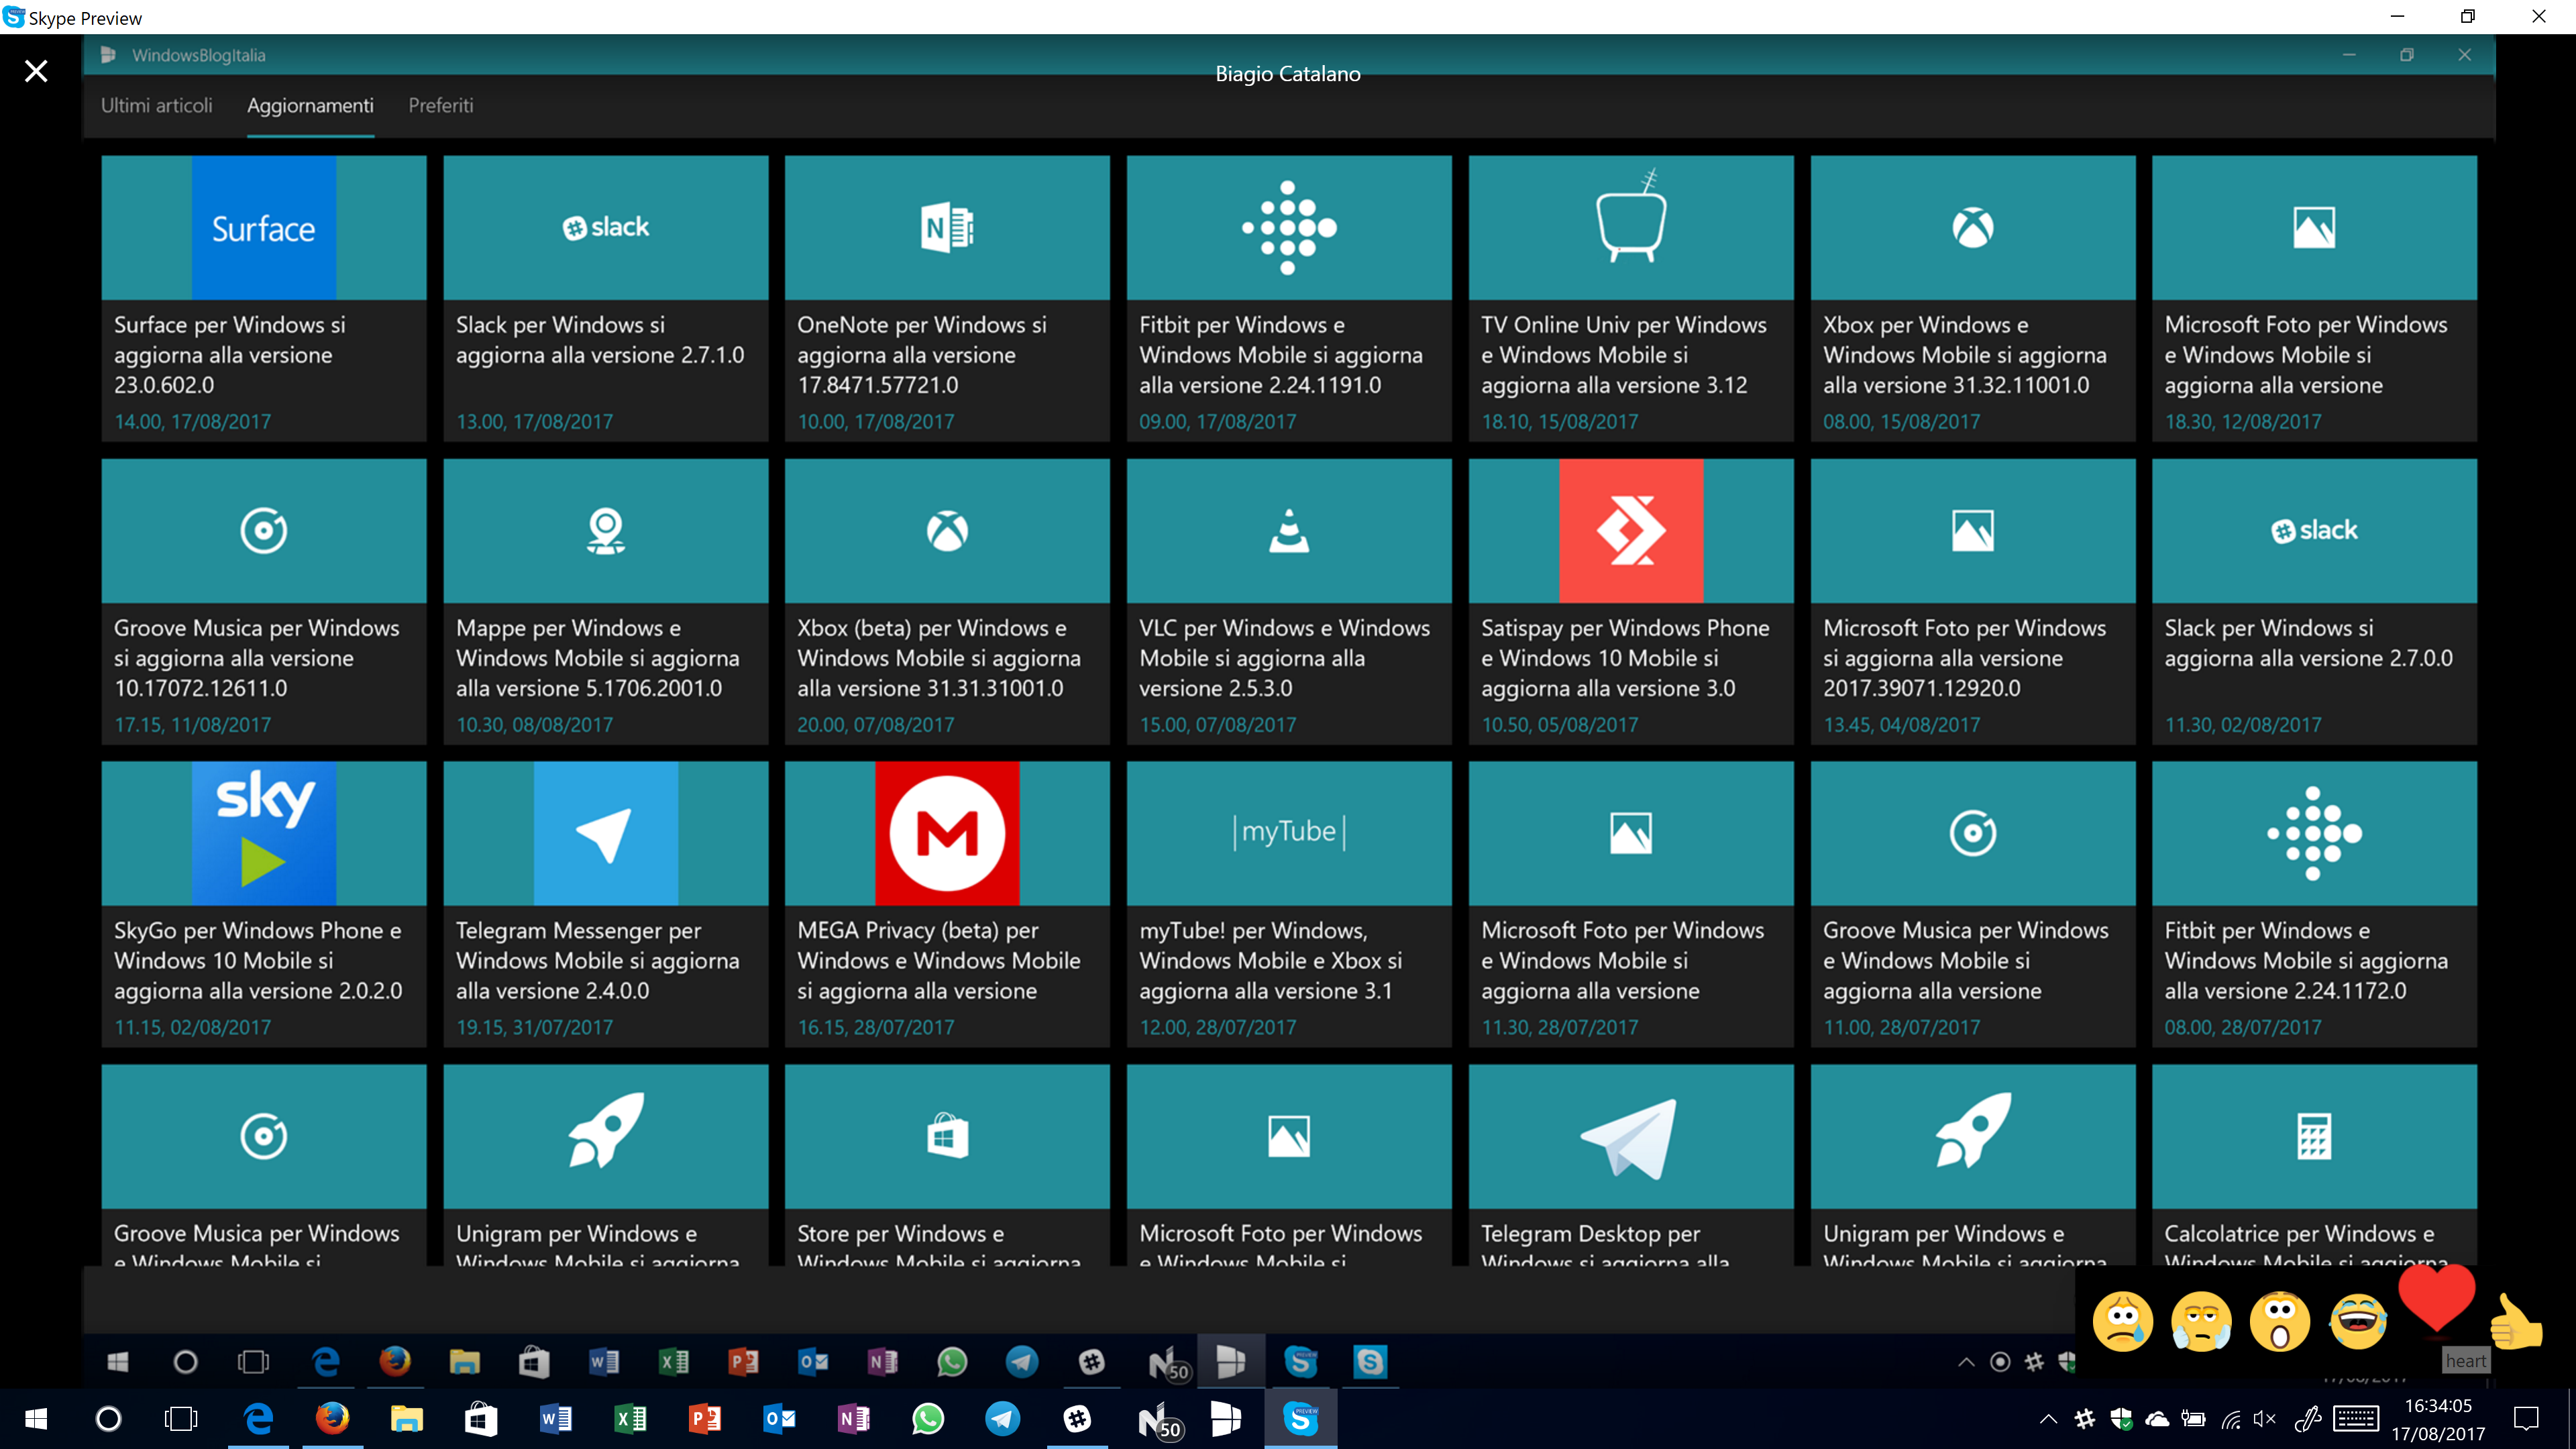
Task: Click Edge icon in shared screen taskbar
Action: tap(326, 1361)
